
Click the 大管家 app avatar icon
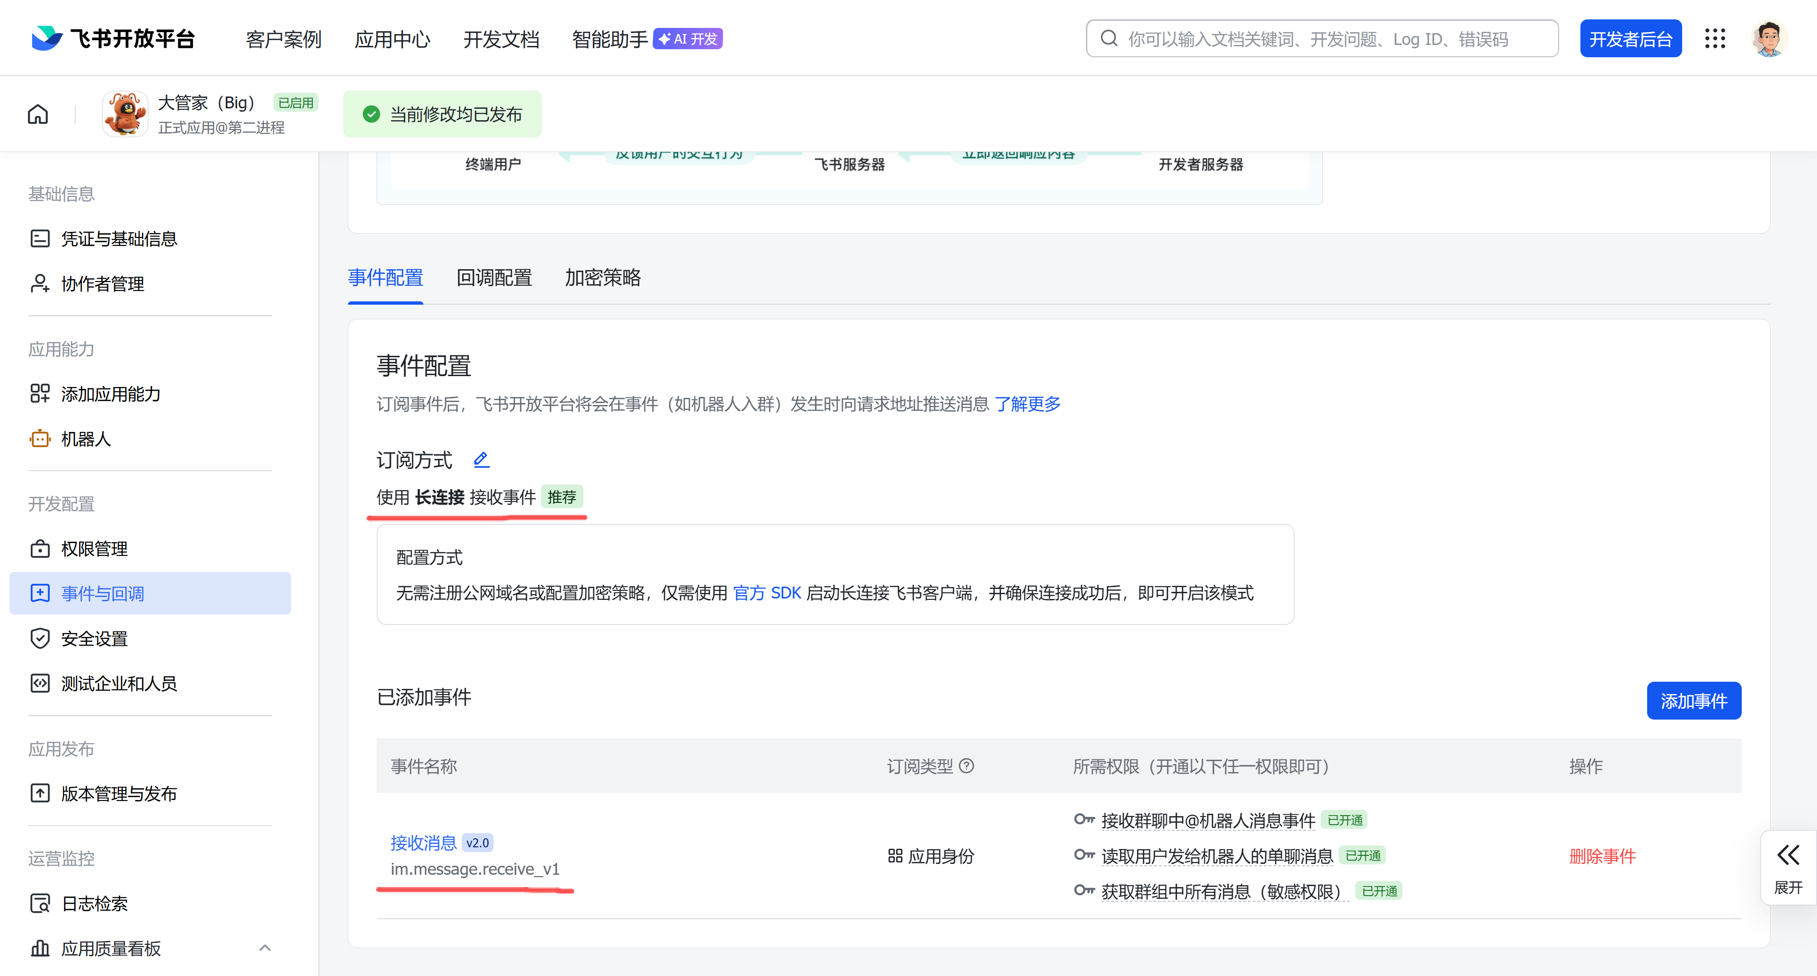click(125, 114)
